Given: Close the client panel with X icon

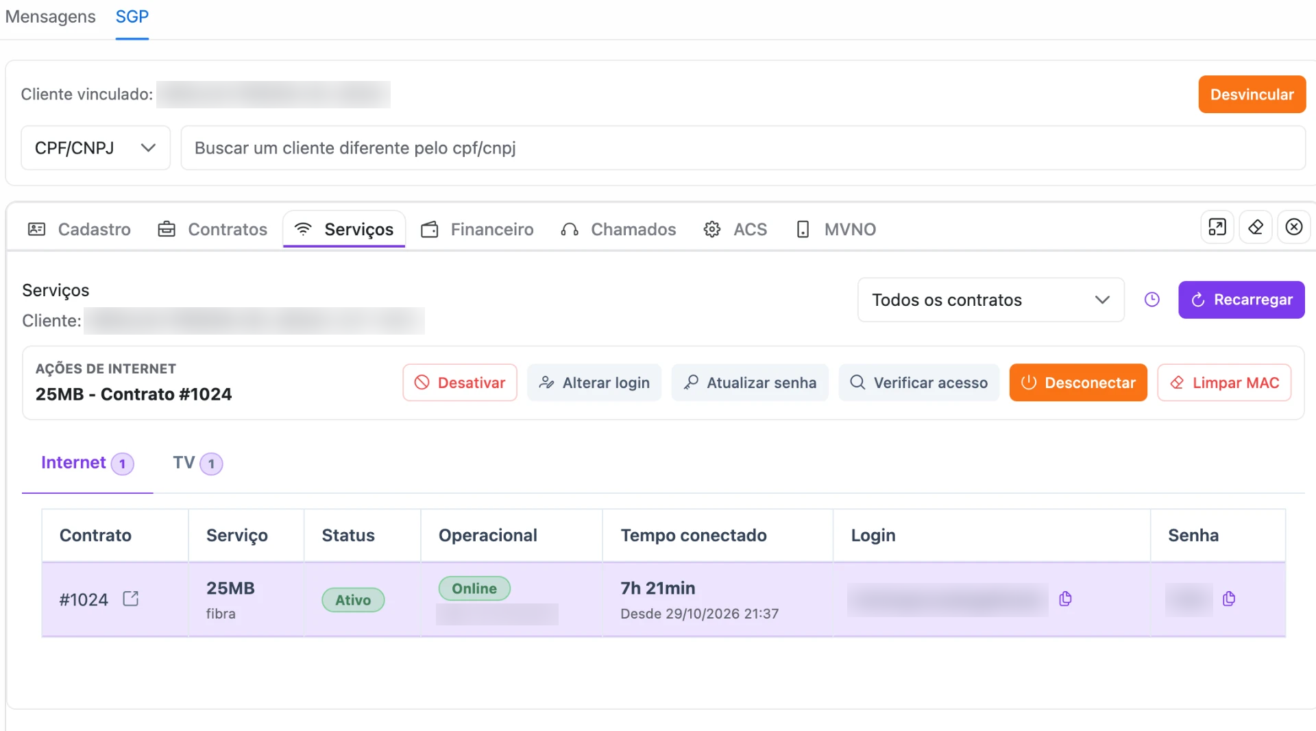Looking at the screenshot, I should 1294,227.
